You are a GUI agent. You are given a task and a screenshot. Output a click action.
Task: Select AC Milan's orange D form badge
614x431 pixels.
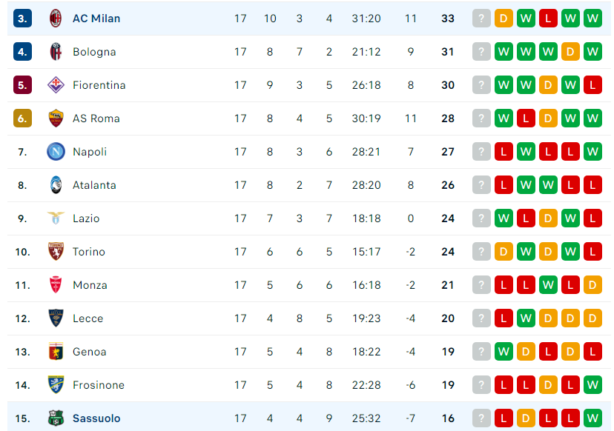click(x=504, y=19)
